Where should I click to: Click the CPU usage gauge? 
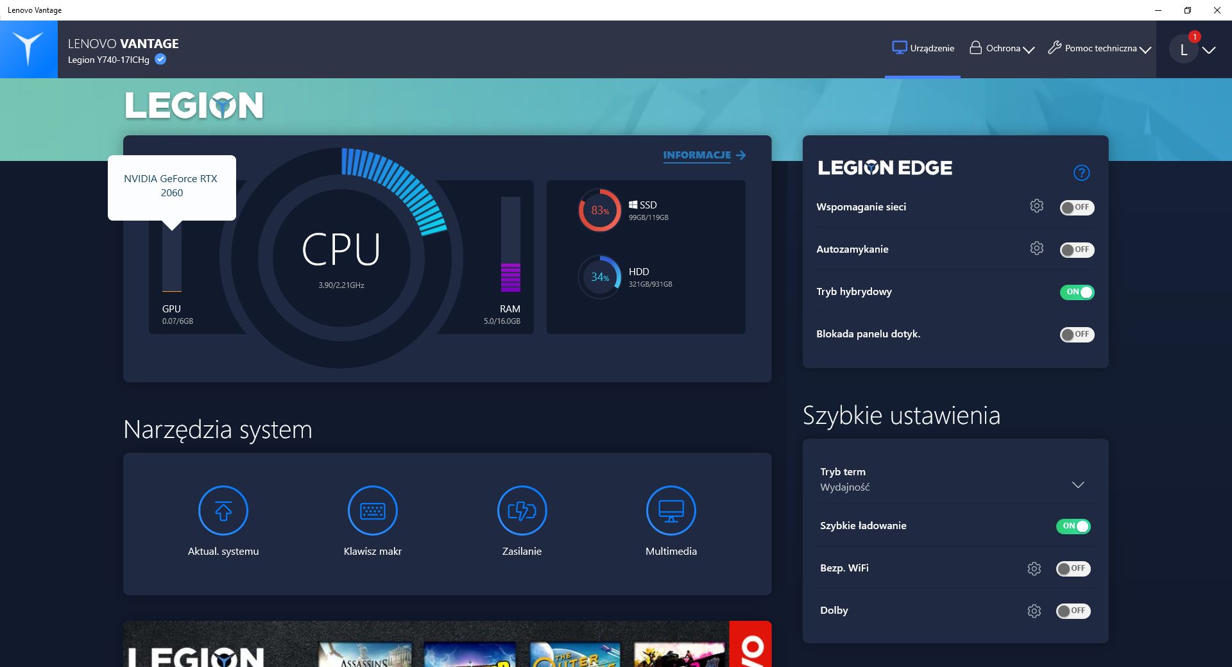pyautogui.click(x=341, y=257)
